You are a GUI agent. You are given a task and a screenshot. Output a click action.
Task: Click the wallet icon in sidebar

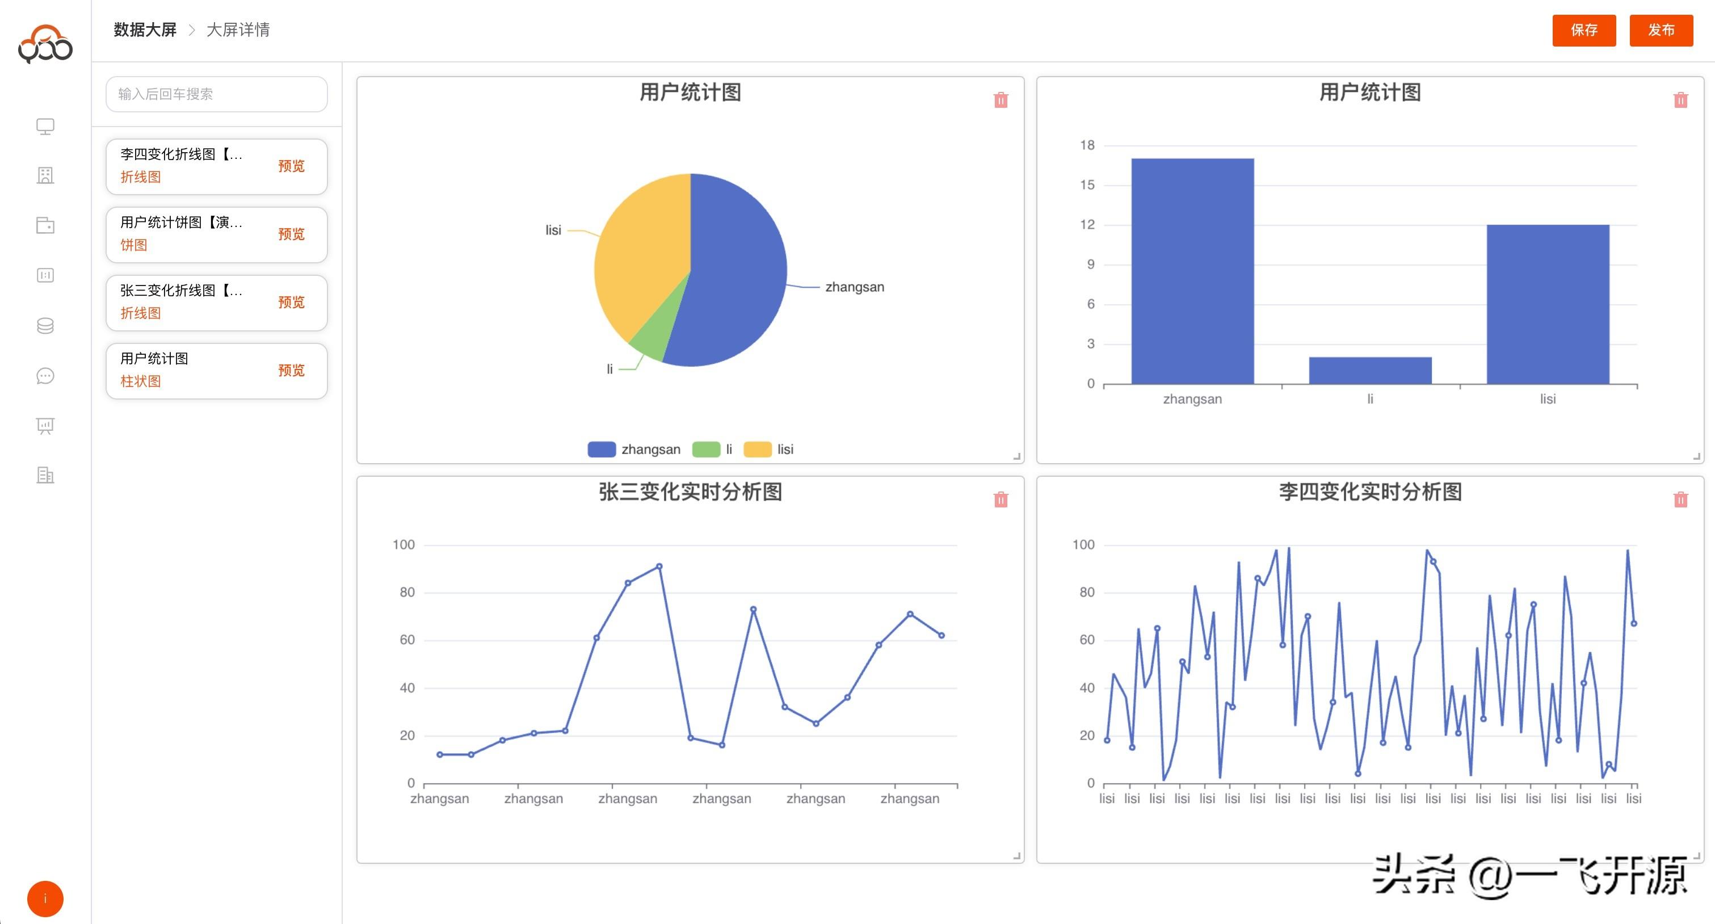[x=45, y=226]
